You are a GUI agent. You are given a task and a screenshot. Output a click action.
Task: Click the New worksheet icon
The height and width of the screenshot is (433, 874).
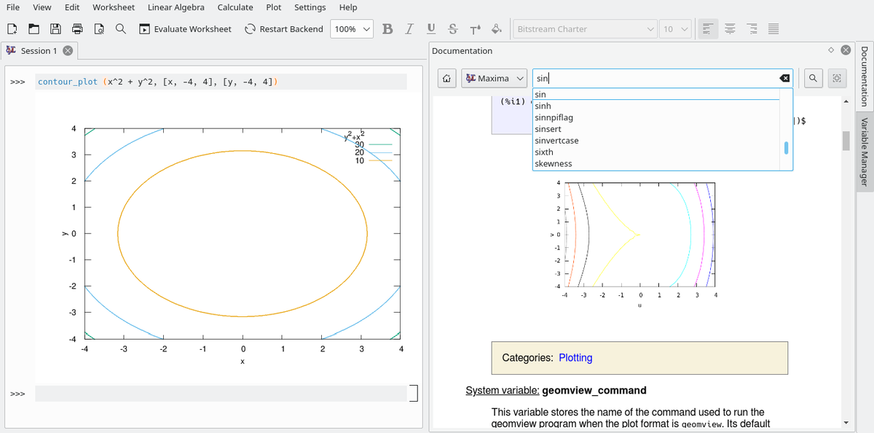point(12,29)
